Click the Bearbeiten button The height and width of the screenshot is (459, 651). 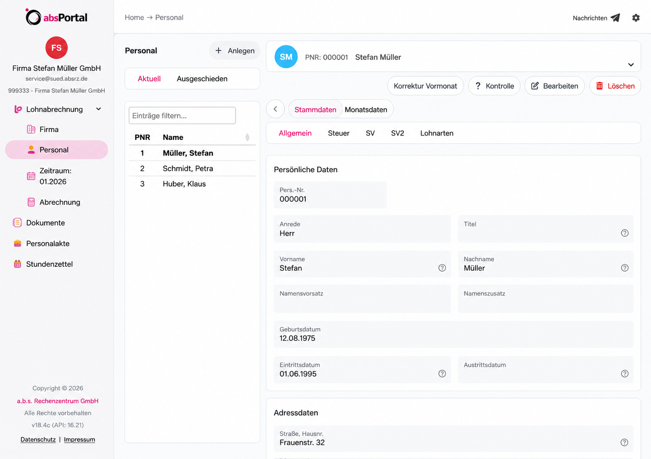[555, 86]
